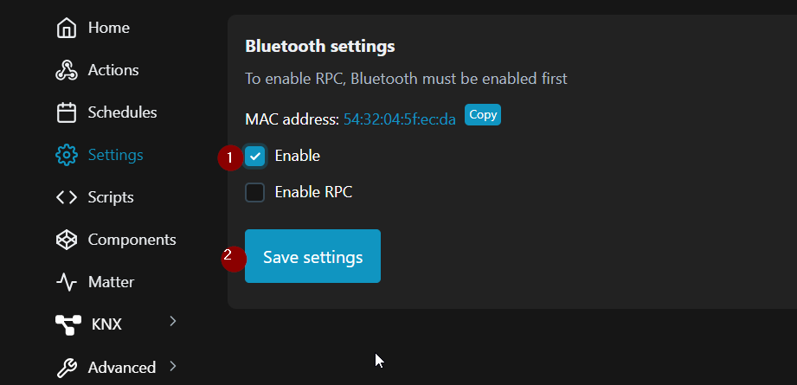The height and width of the screenshot is (385, 797).
Task: Tick the Enable RPC checkbox
Action: pos(254,192)
